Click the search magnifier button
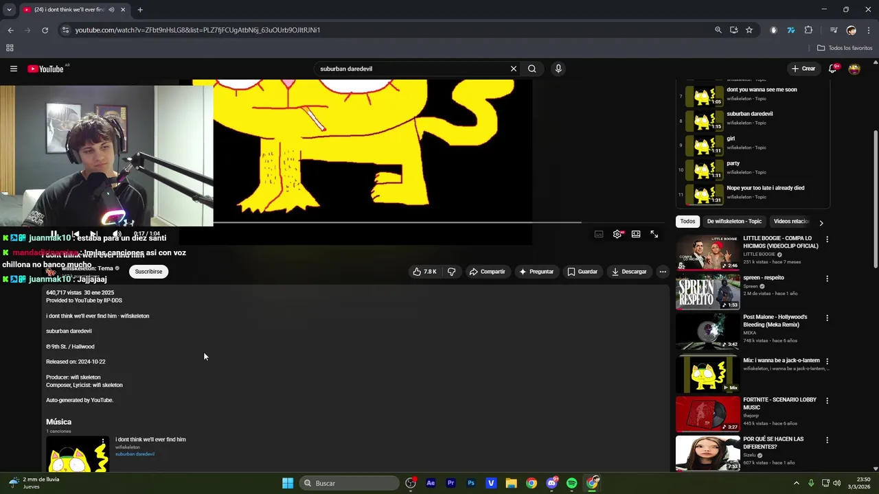The width and height of the screenshot is (879, 494). 532,69
